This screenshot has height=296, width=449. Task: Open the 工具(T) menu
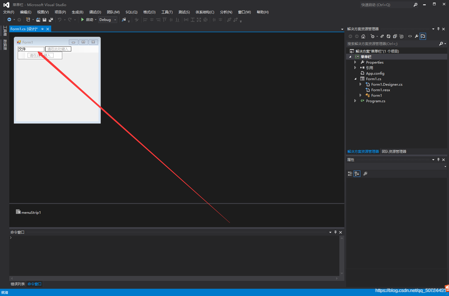pyautogui.click(x=167, y=12)
